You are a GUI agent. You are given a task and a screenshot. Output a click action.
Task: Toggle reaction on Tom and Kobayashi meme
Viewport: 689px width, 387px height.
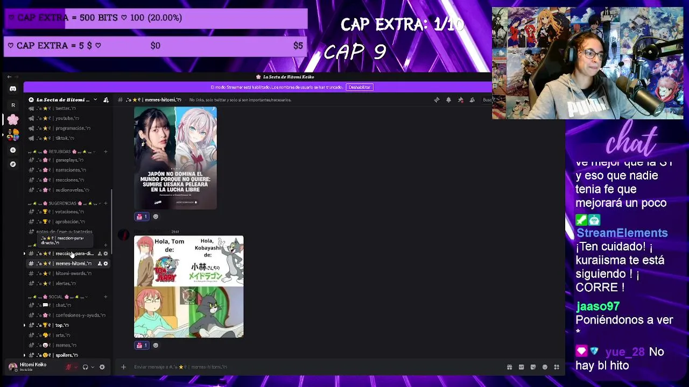coord(142,345)
